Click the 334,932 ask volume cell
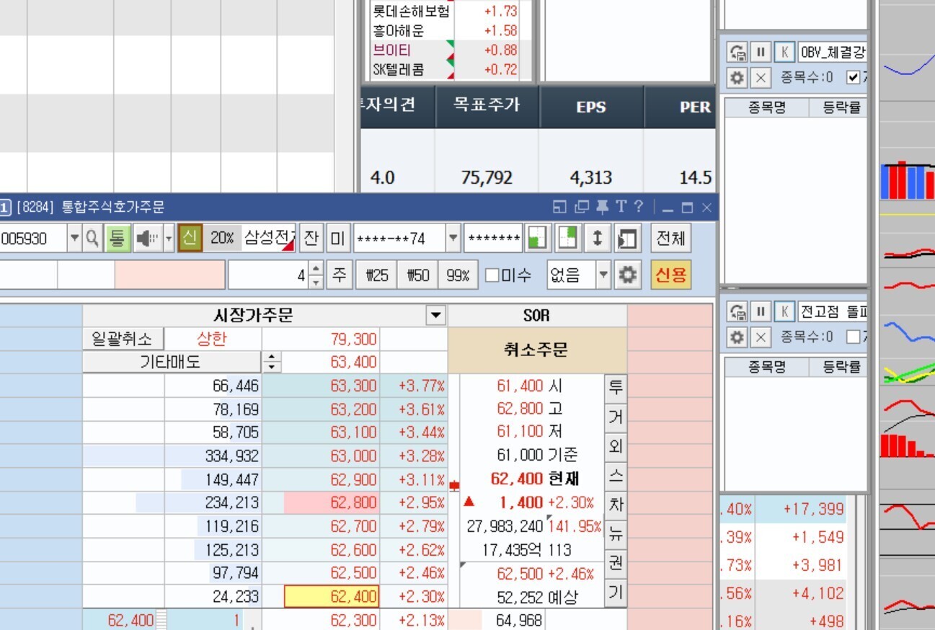 coord(212,456)
